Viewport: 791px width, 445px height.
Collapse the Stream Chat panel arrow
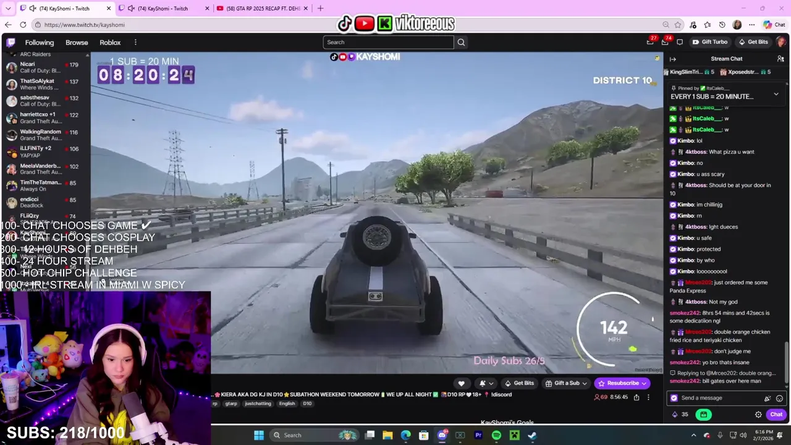pyautogui.click(x=673, y=59)
